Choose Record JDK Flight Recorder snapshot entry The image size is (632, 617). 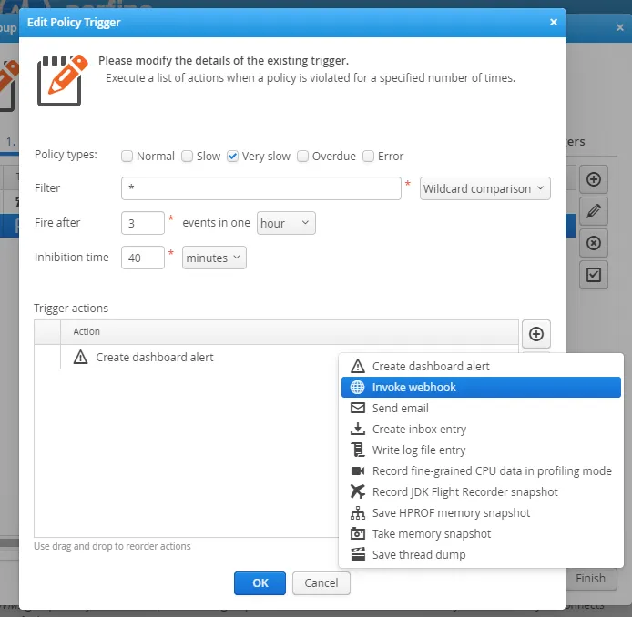481,491
